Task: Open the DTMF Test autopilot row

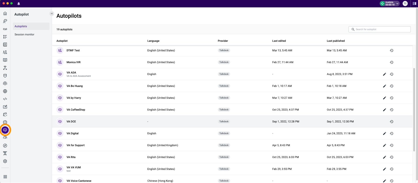Action: coord(232,51)
